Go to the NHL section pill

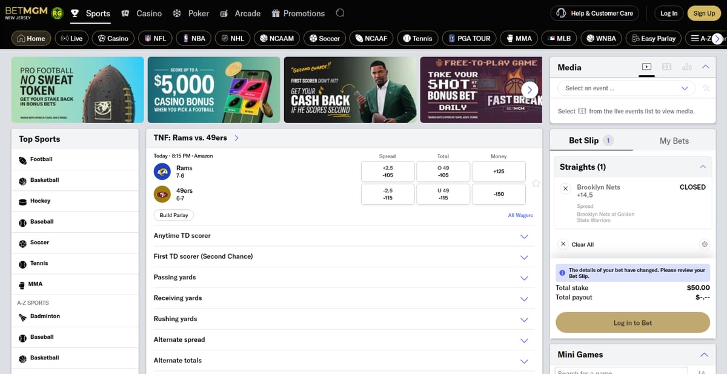pos(232,38)
